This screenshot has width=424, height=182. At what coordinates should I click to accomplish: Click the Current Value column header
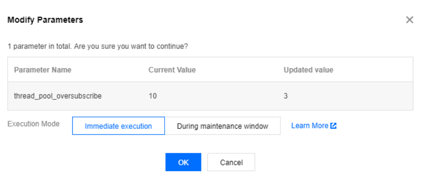(x=172, y=70)
